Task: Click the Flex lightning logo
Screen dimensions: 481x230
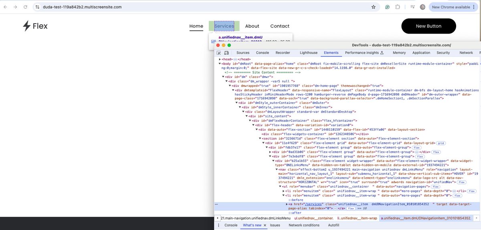Action: (x=35, y=26)
